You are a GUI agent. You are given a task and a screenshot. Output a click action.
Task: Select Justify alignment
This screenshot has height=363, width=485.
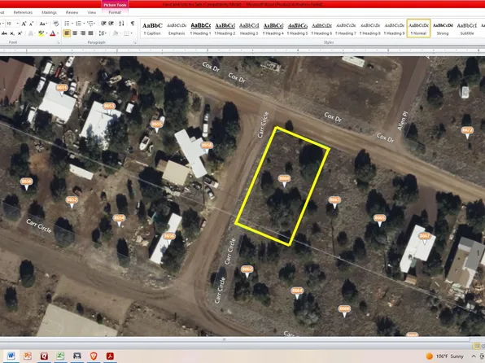90,33
